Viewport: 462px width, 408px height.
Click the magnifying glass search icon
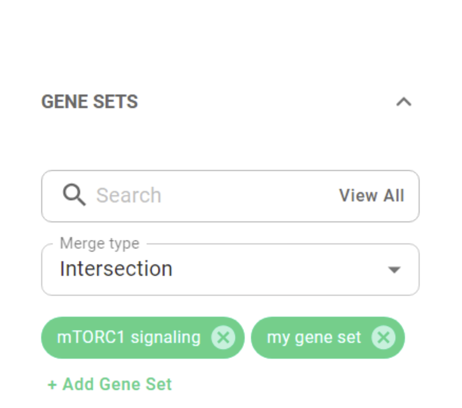pyautogui.click(x=74, y=195)
